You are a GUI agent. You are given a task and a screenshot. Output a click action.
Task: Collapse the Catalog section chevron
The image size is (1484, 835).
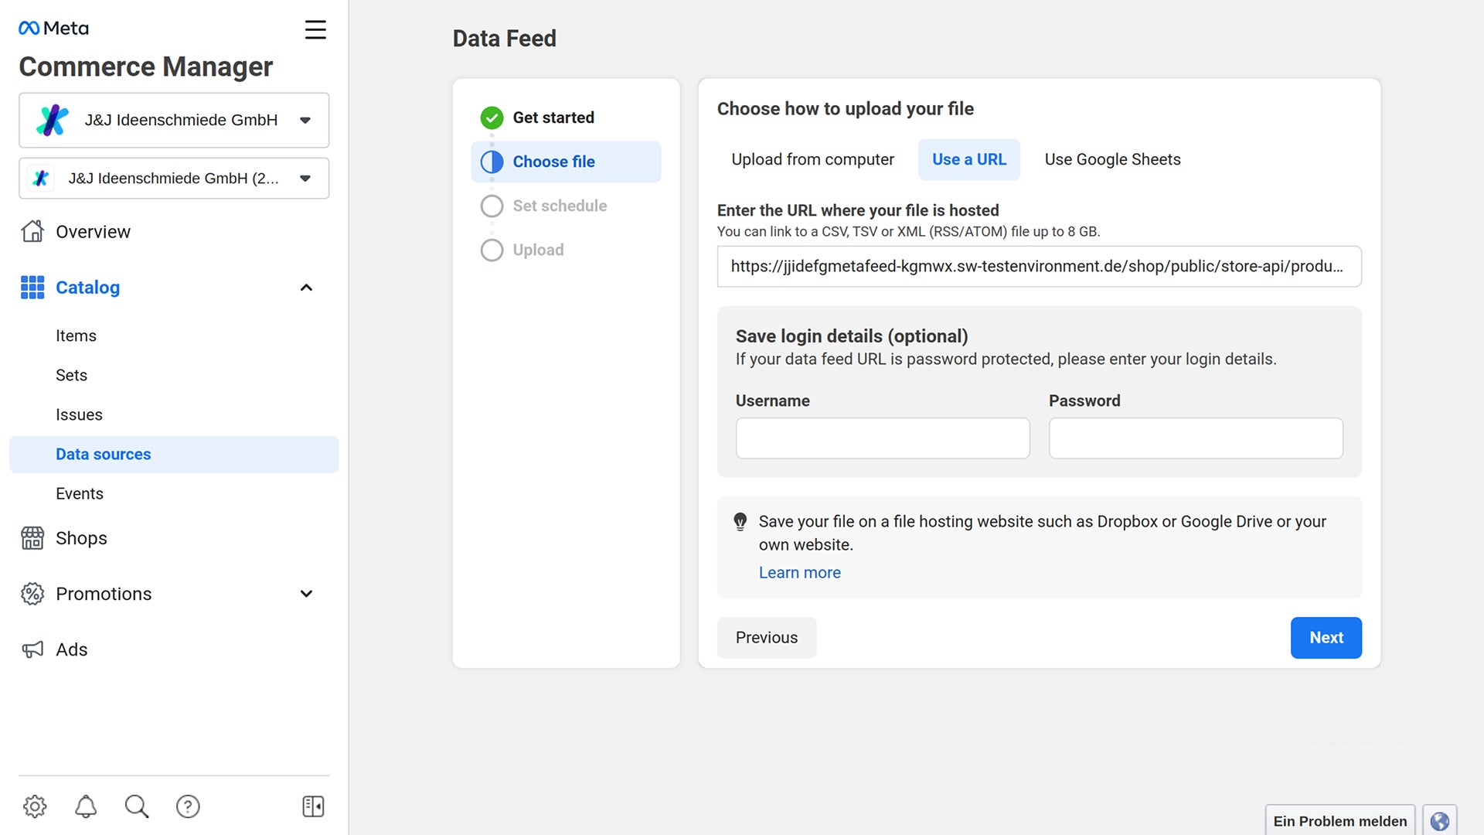306,288
